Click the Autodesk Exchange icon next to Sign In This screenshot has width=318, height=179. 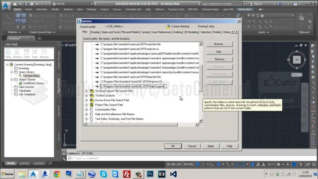tap(279, 4)
